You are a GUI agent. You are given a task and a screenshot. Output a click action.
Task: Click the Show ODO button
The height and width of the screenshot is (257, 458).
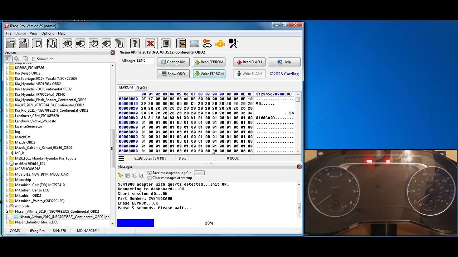coord(173,74)
